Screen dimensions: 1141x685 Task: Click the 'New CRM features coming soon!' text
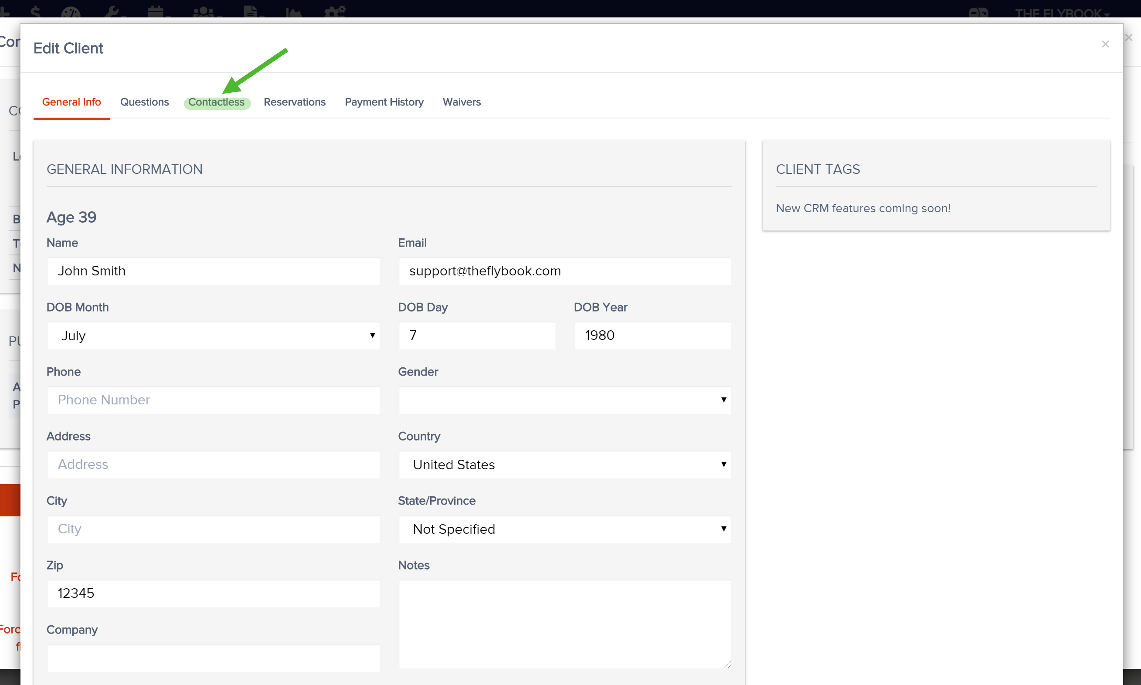pos(863,208)
